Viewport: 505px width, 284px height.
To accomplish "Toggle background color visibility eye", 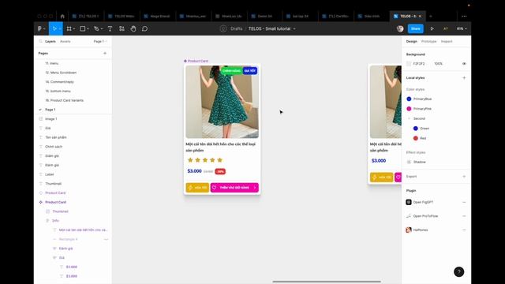I will [x=464, y=64].
